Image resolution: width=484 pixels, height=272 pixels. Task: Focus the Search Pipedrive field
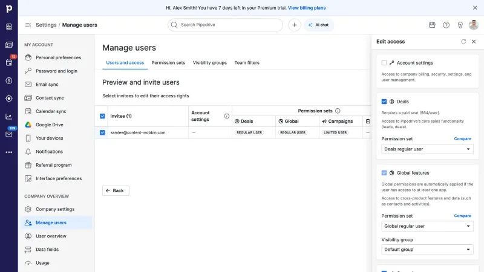(x=225, y=25)
